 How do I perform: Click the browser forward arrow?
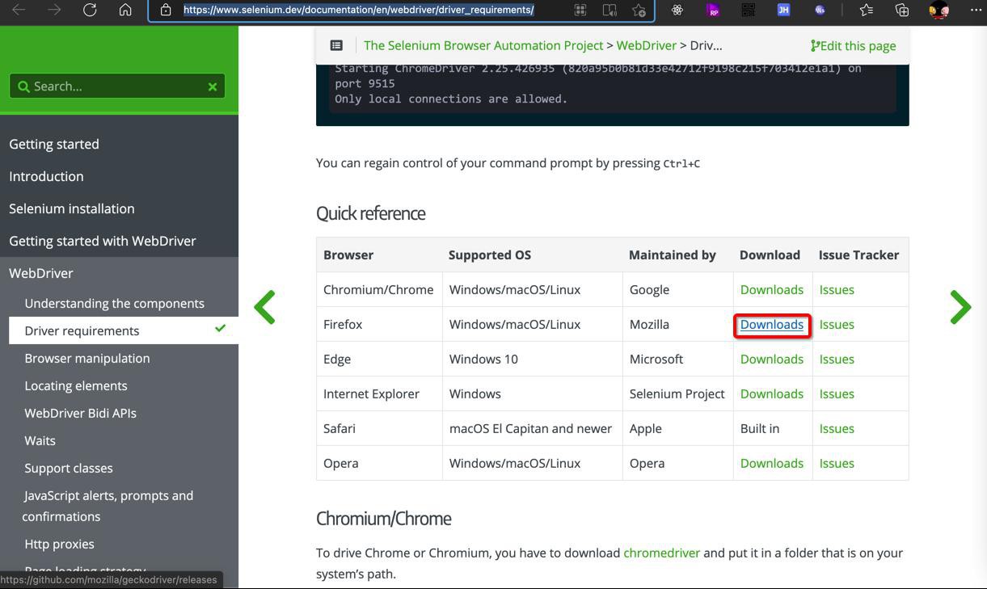pyautogui.click(x=54, y=10)
